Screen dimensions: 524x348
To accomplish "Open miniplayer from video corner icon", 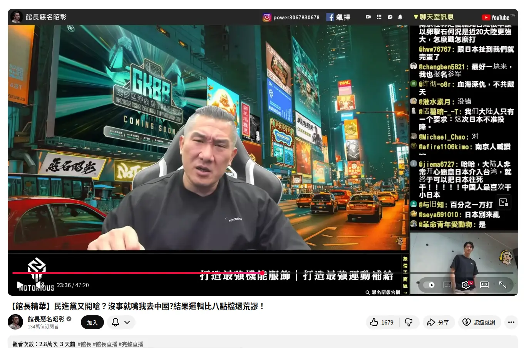I will tap(503, 202).
